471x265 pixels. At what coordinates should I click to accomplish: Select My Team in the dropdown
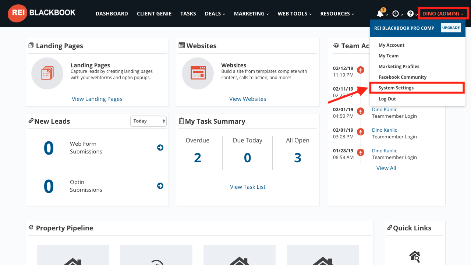389,56
